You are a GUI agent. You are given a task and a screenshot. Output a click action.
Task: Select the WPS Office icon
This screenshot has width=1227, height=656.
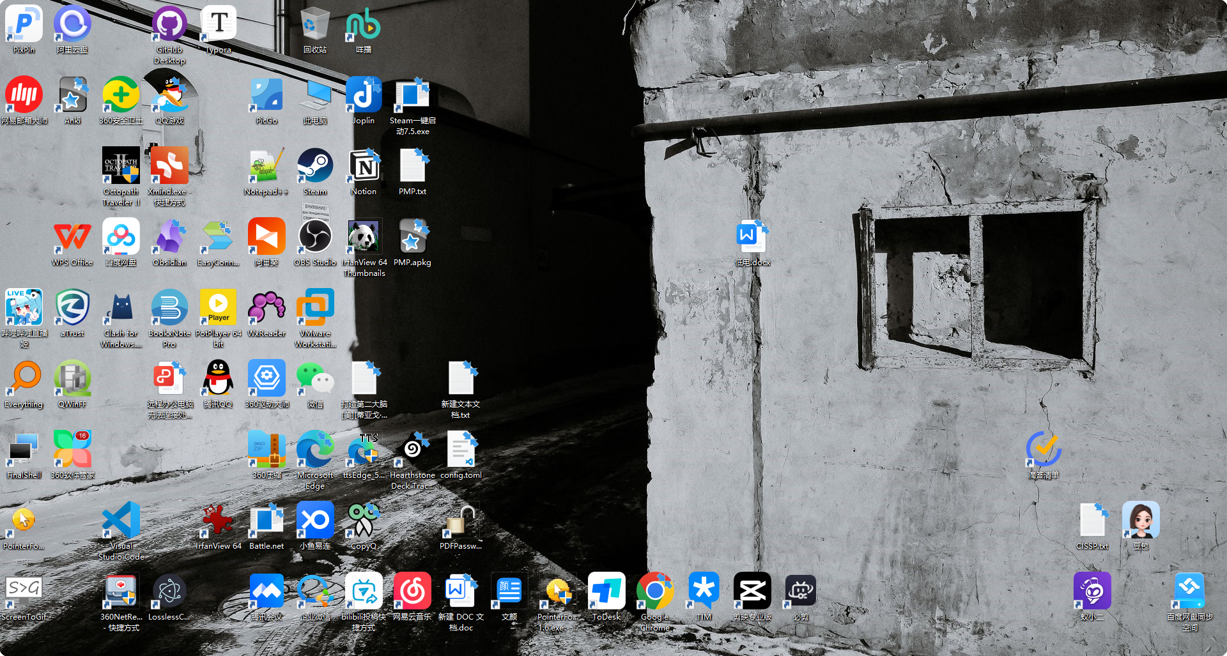pos(72,238)
